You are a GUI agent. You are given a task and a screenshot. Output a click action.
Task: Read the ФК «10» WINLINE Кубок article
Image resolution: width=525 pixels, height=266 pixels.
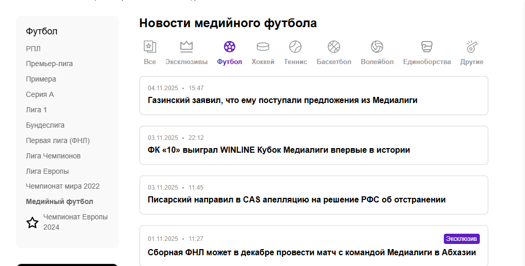[279, 150]
